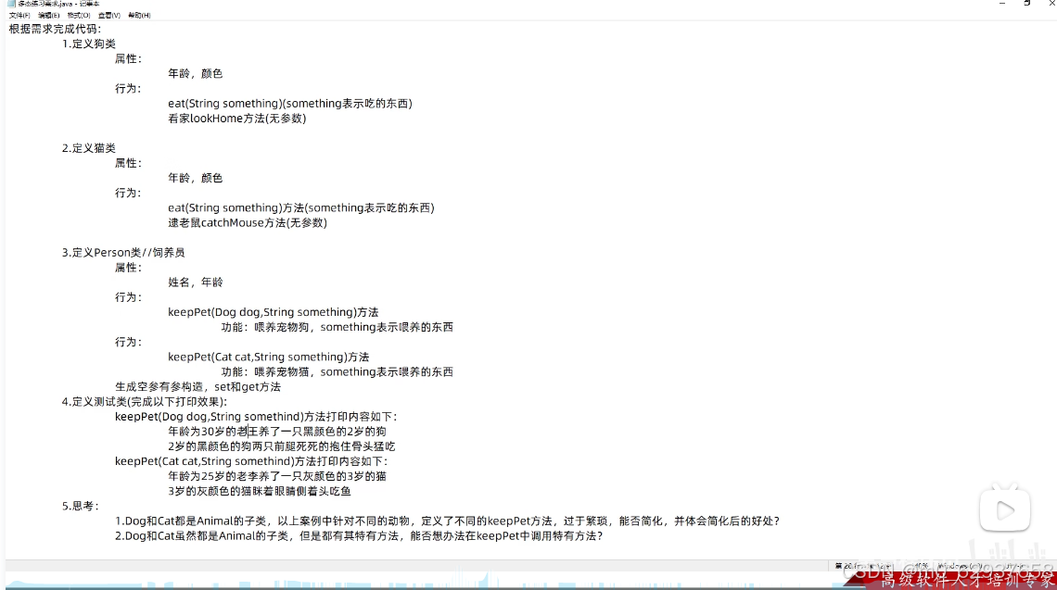
Task: Click heading 4.定义测试类(完成以下打印效果):
Action: [145, 402]
